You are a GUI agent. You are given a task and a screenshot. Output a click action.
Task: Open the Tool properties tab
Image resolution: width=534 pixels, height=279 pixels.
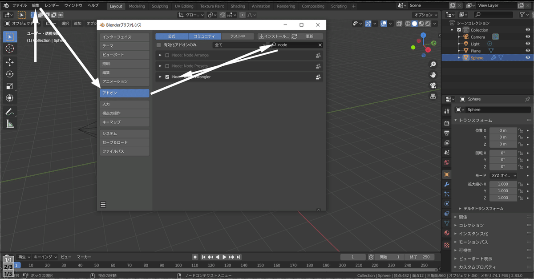(447, 111)
